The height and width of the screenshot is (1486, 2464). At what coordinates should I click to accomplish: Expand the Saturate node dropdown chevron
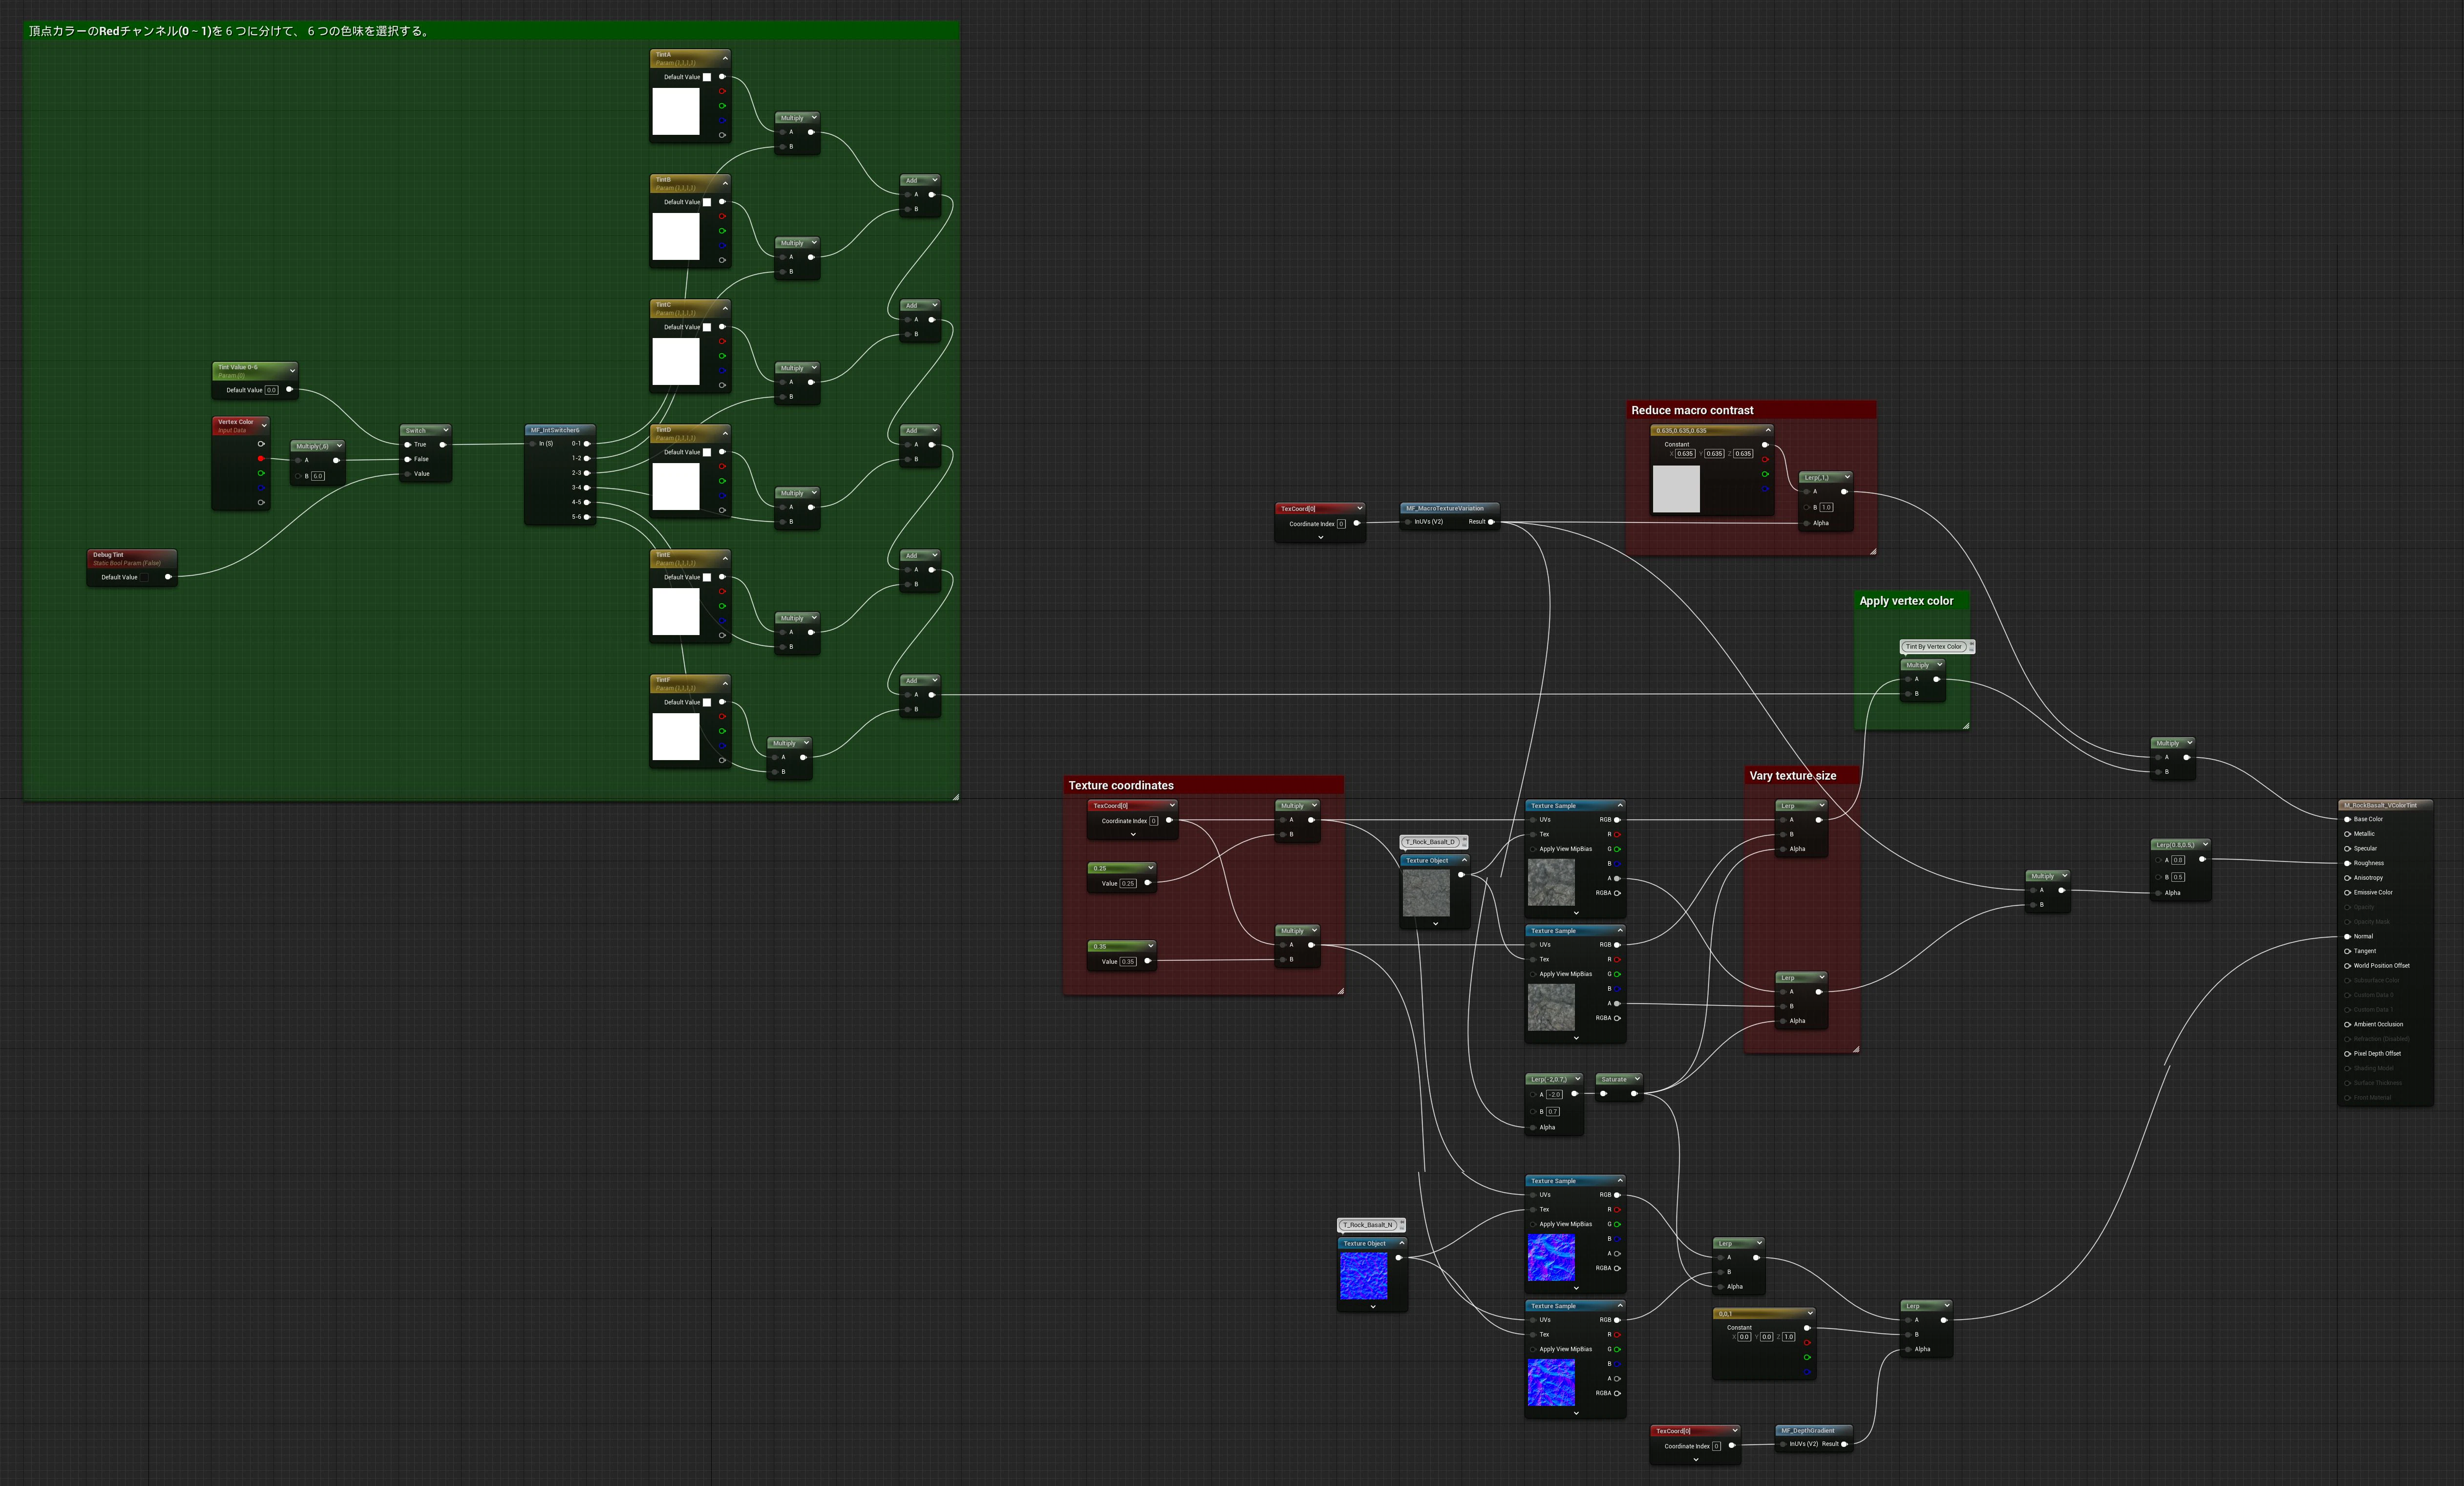pyautogui.click(x=1637, y=1079)
